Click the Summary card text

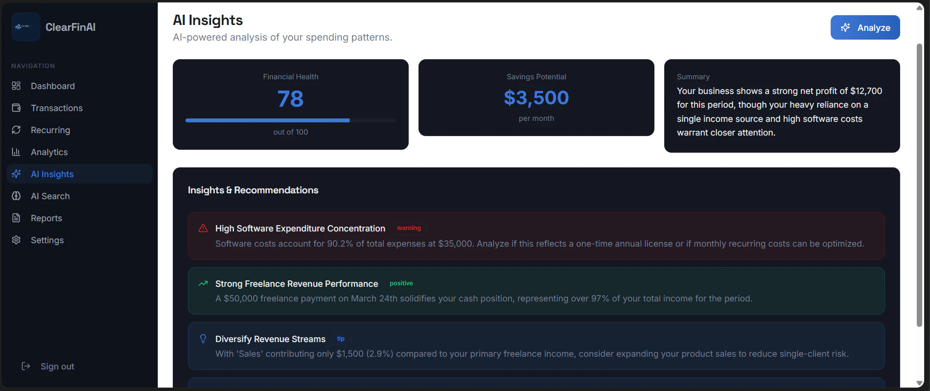point(779,112)
